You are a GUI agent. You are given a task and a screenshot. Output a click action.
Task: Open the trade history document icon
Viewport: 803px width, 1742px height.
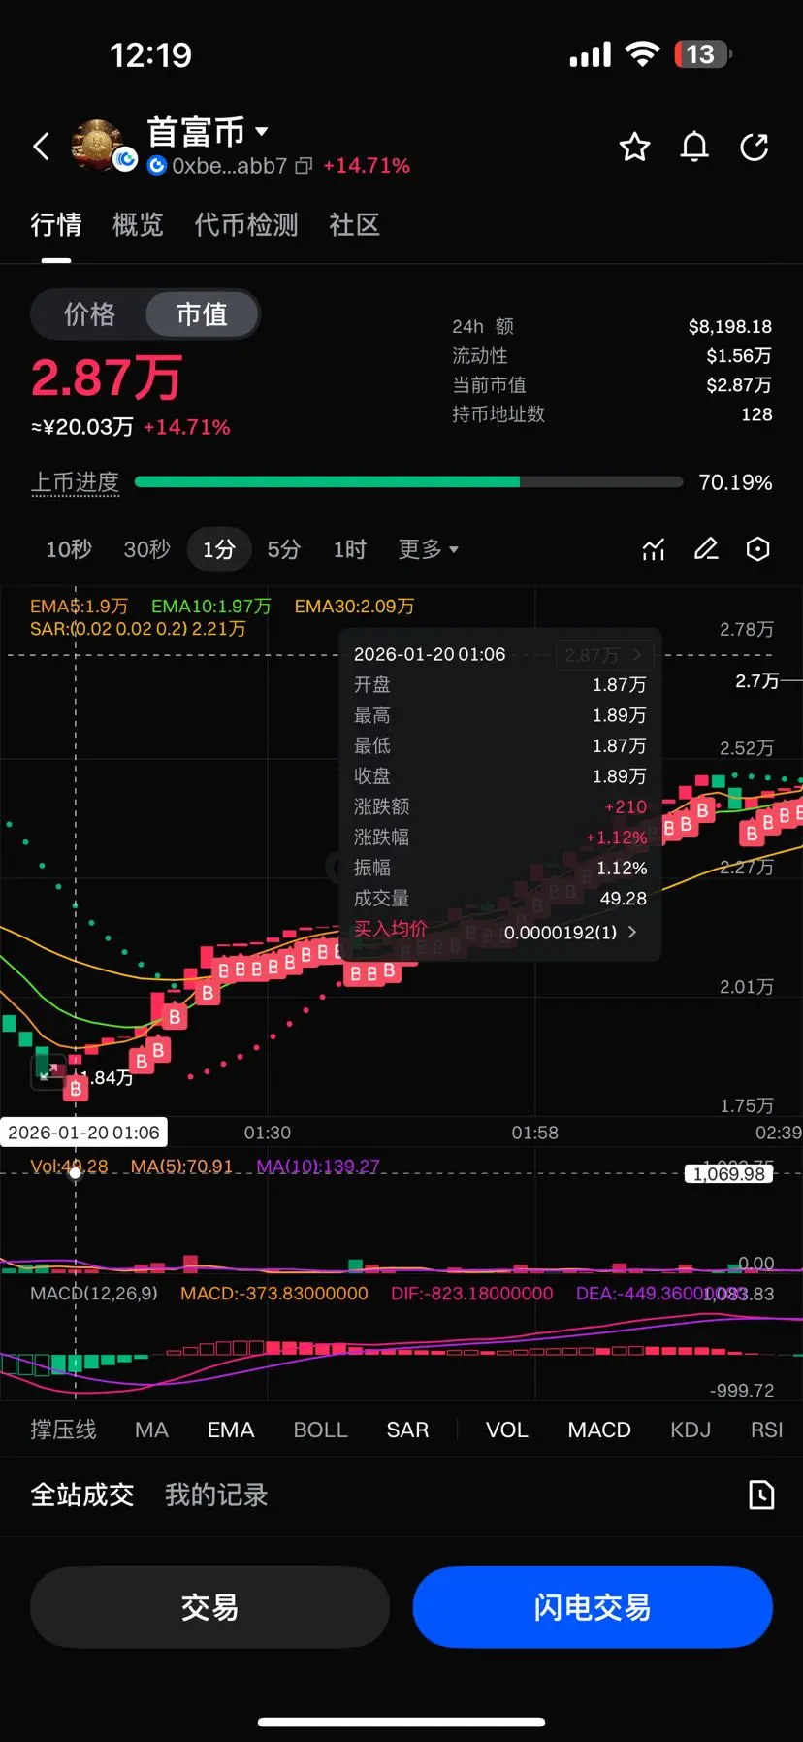[761, 1495]
